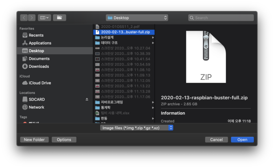Open Recents in the sidebar

click(x=55, y=35)
